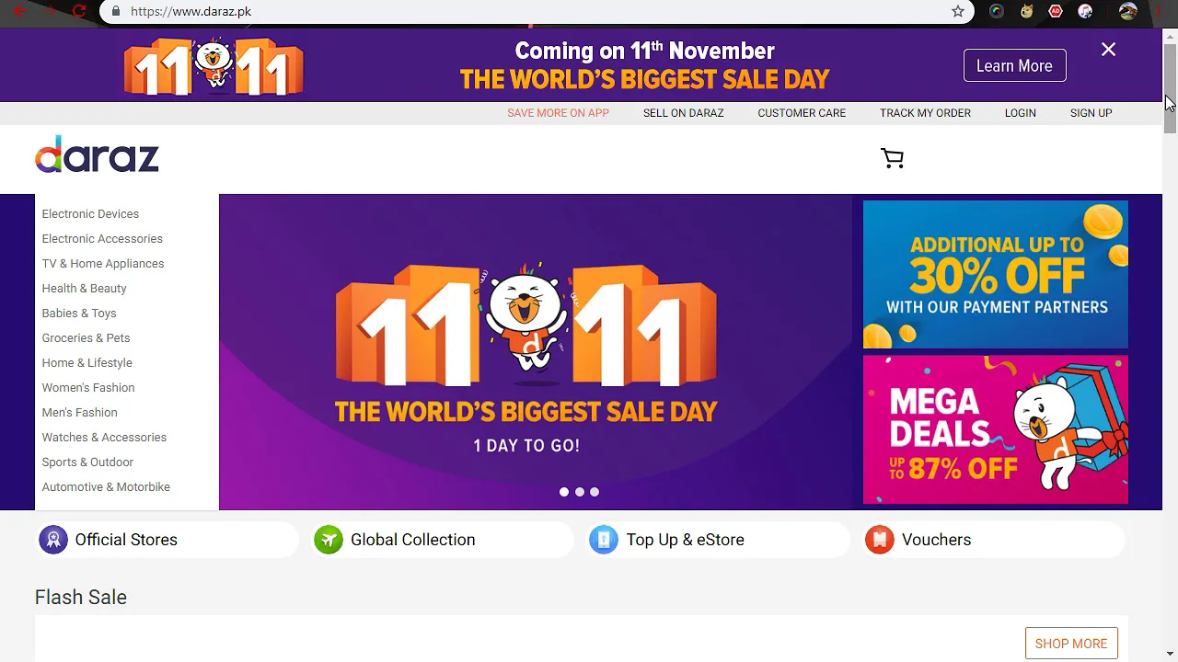The height and width of the screenshot is (662, 1178).
Task: Bookmark page with star icon
Action: coord(958,11)
